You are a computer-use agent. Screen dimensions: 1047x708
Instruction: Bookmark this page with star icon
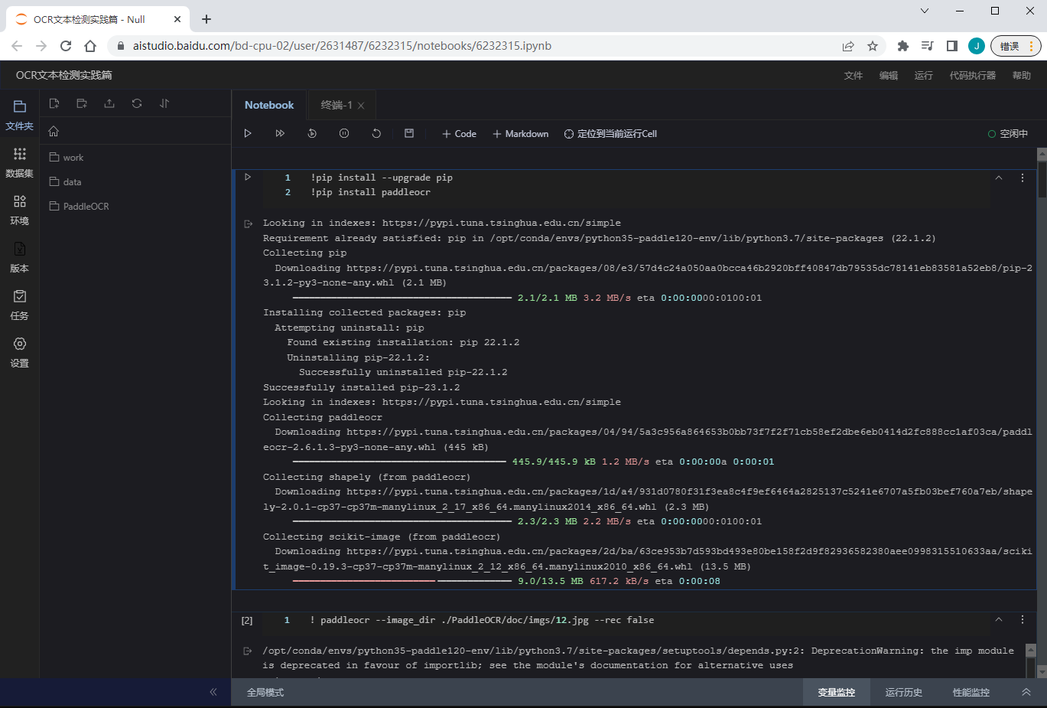pos(873,46)
